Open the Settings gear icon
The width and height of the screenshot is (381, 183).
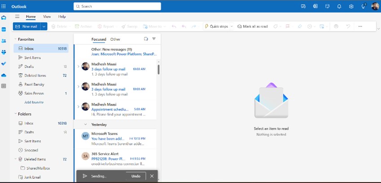point(351,7)
